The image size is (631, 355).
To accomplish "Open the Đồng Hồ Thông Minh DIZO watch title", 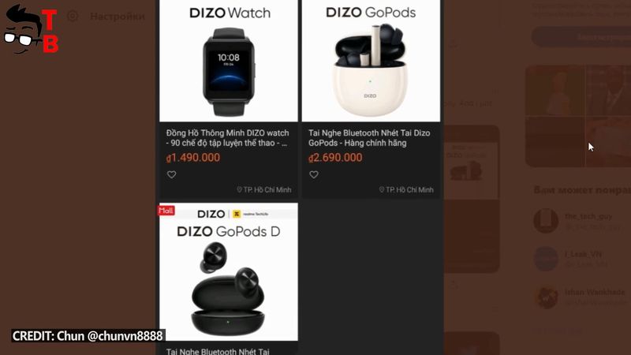I will coord(227,138).
